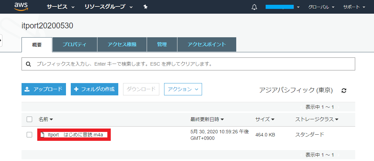This screenshot has width=374, height=161.
Task: Open the account name dropdown
Action: click(282, 7)
